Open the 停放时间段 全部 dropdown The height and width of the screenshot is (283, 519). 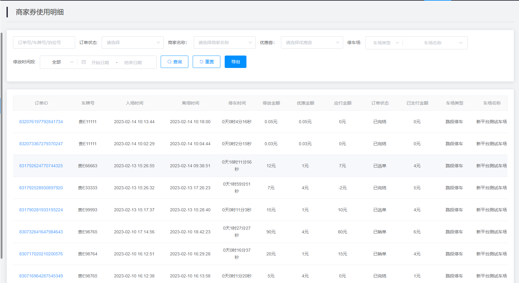coord(59,62)
